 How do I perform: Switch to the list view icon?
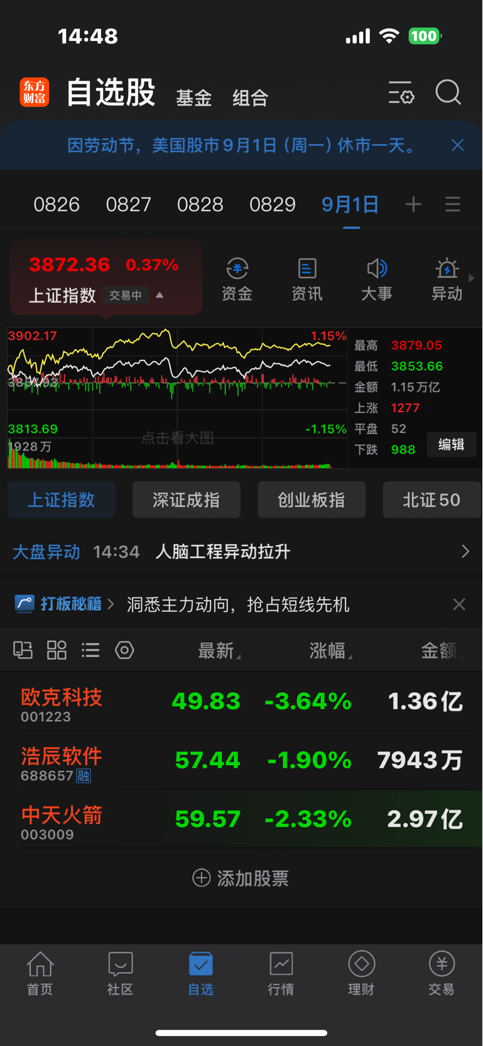click(90, 650)
